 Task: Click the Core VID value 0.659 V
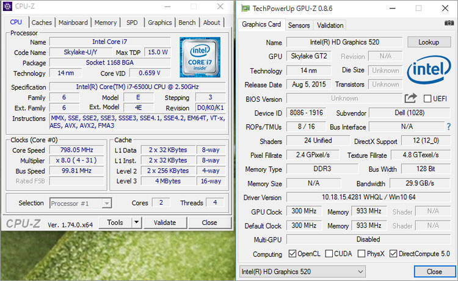150,73
